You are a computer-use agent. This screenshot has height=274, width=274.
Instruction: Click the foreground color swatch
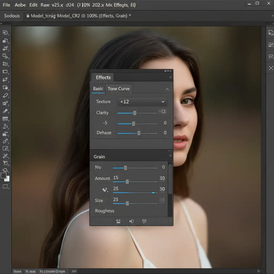[x=4, y=176]
